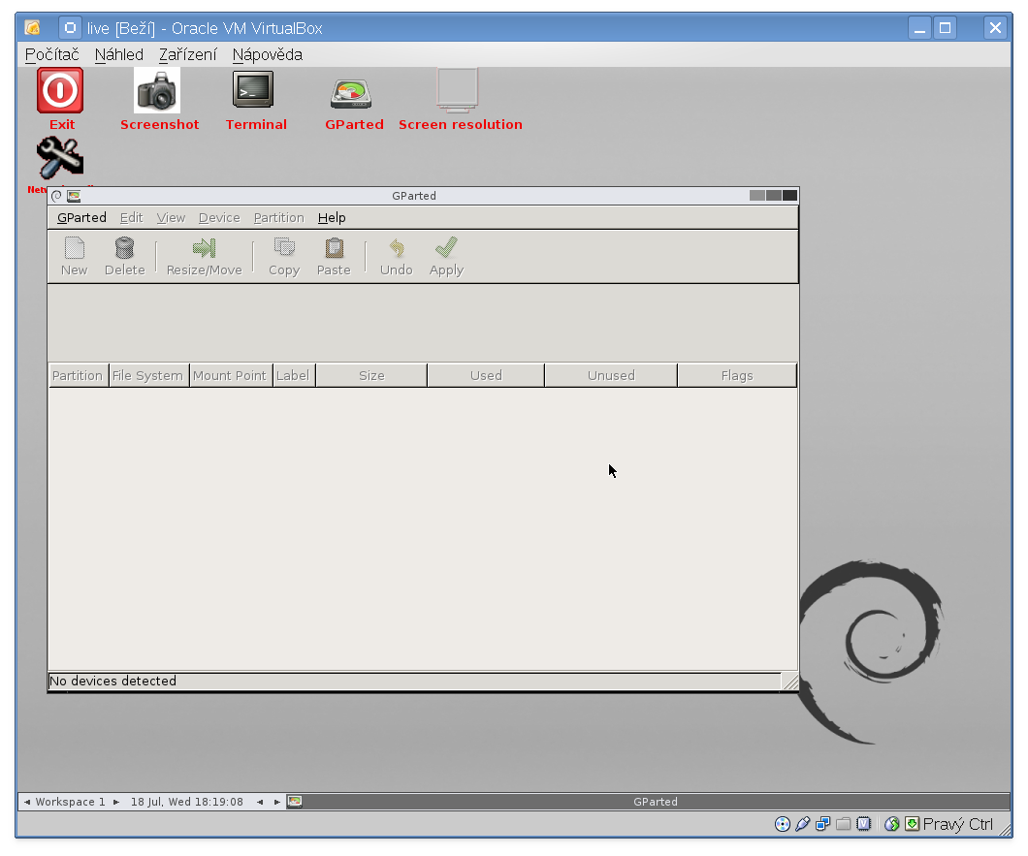
Task: Close the GParted window with darkest titlebar button
Action: (790, 195)
